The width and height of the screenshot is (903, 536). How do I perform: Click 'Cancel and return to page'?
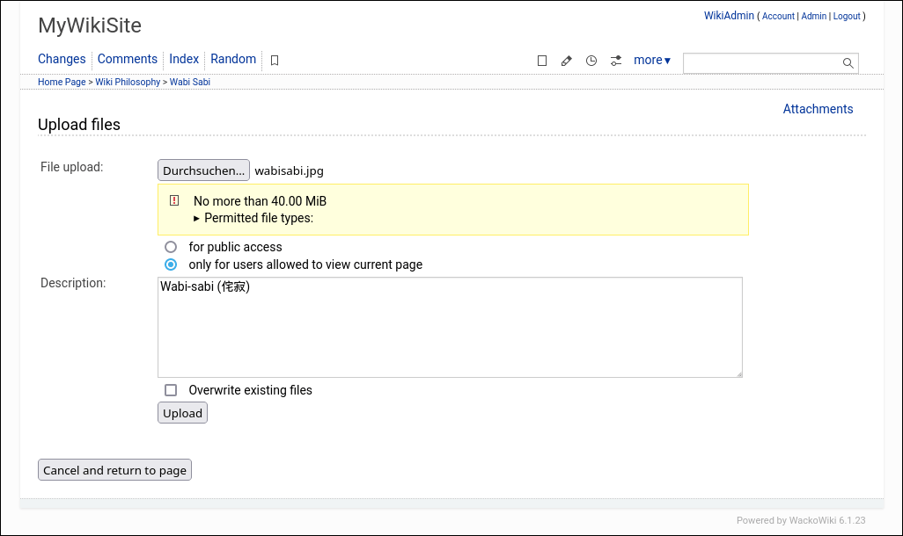[x=114, y=470]
